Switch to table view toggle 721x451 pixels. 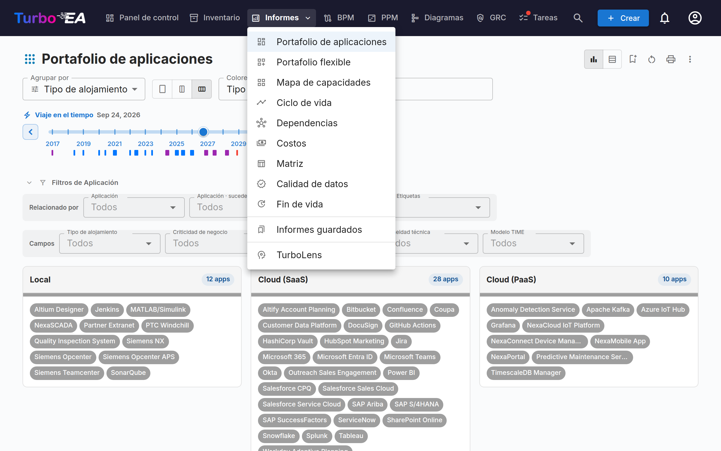click(x=612, y=59)
